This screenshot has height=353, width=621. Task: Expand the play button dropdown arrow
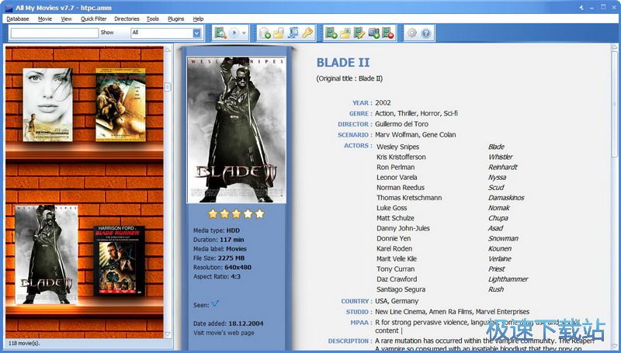point(244,33)
